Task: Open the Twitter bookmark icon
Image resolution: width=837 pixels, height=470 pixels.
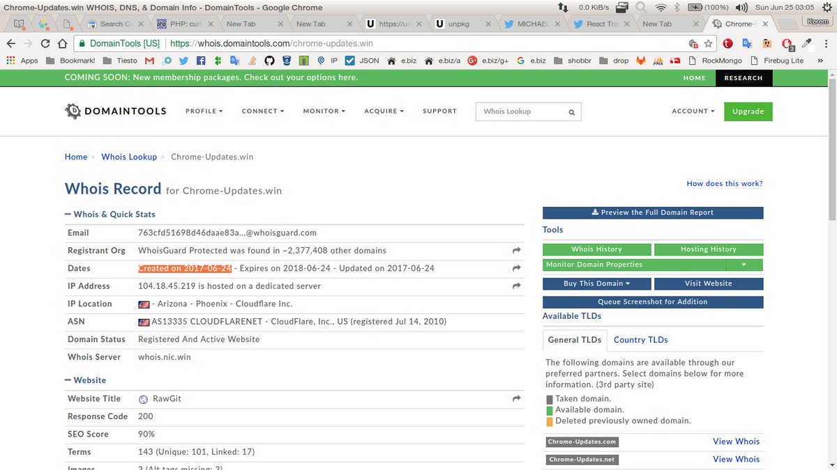Action: 185,61
